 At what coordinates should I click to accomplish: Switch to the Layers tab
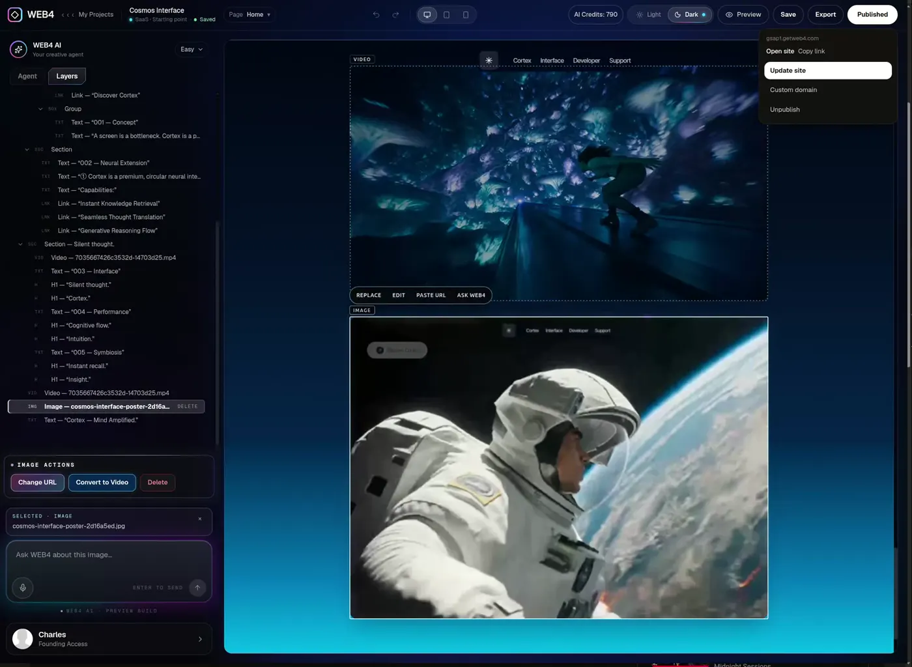point(67,76)
